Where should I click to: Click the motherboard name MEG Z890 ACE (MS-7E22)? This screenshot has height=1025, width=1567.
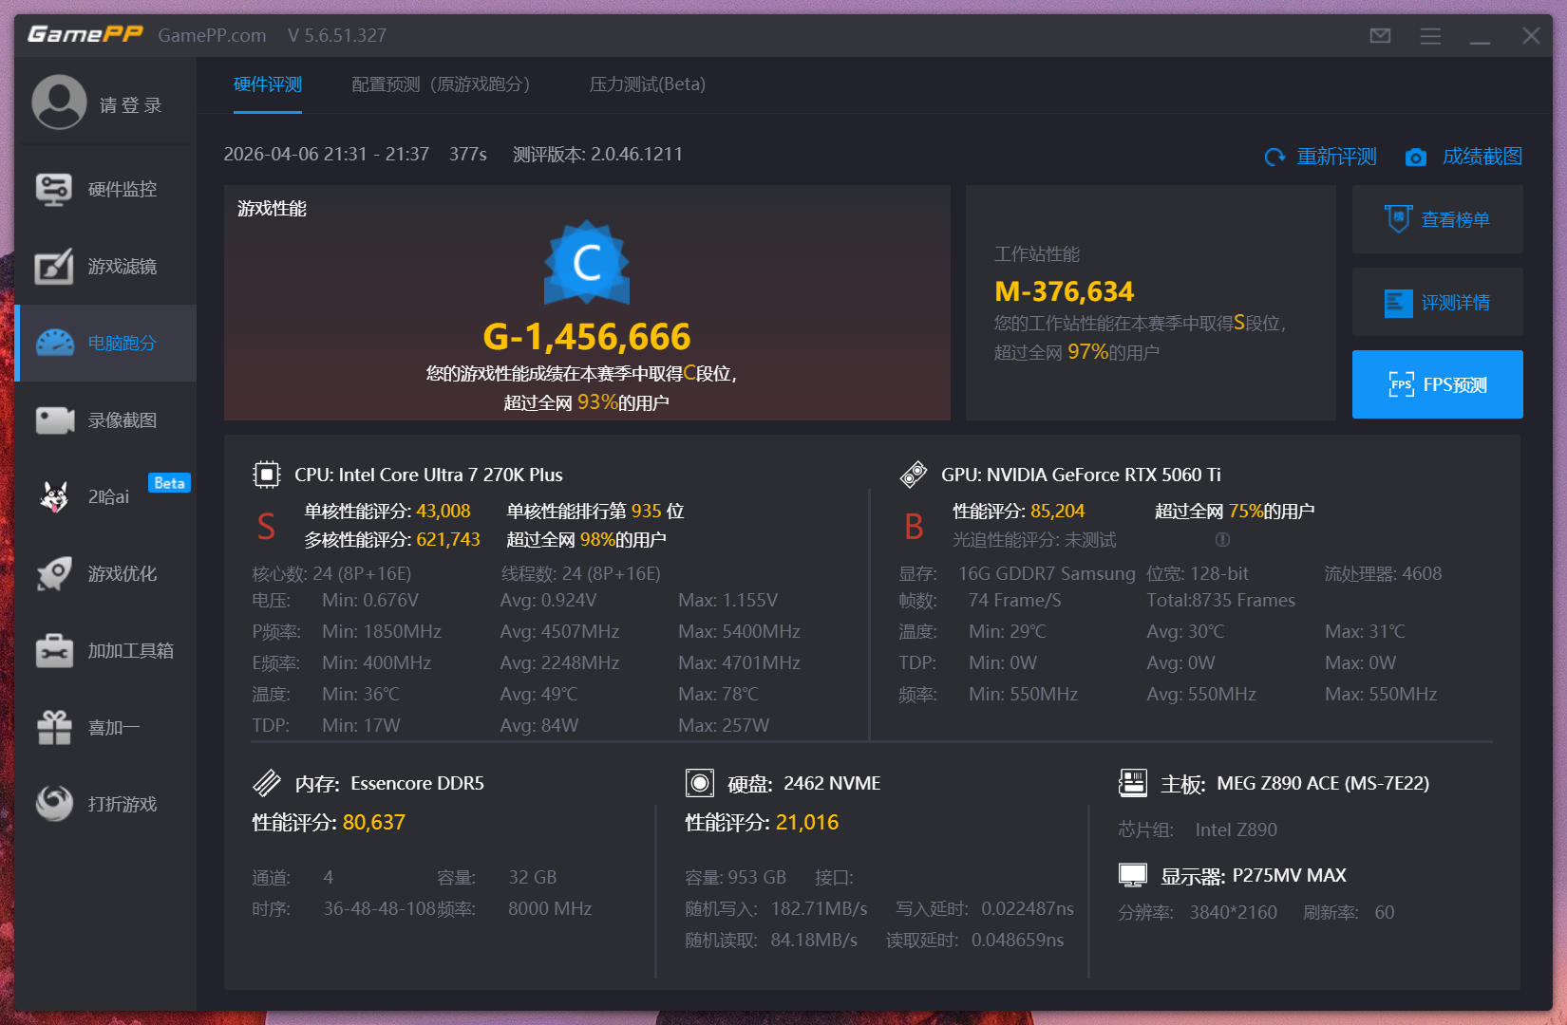[x=1323, y=783]
